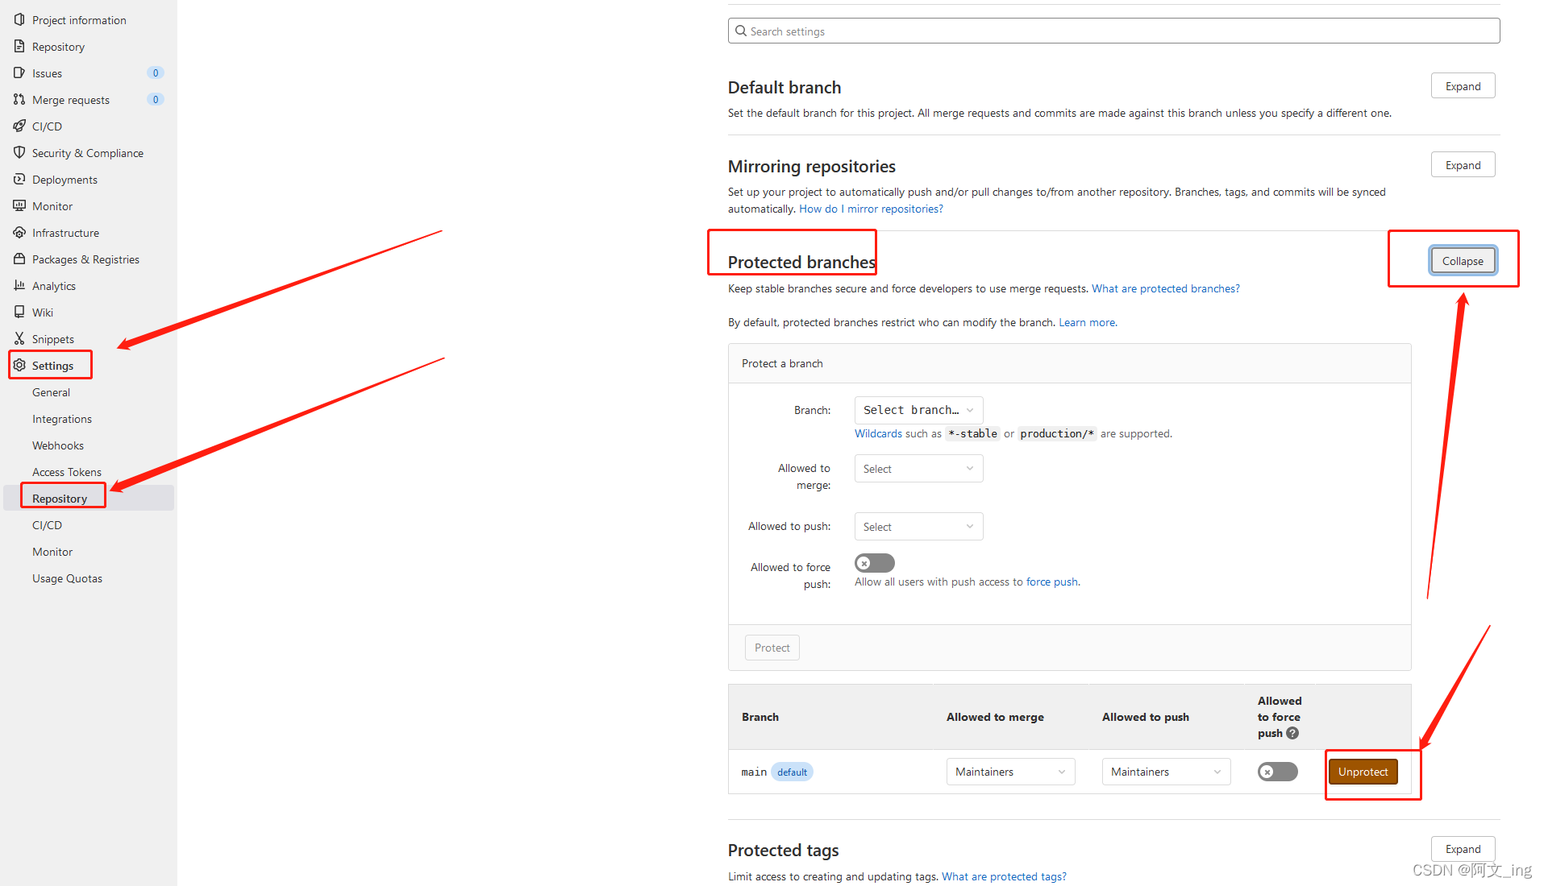
Task: Expand the Protected tags section
Action: pyautogui.click(x=1463, y=849)
